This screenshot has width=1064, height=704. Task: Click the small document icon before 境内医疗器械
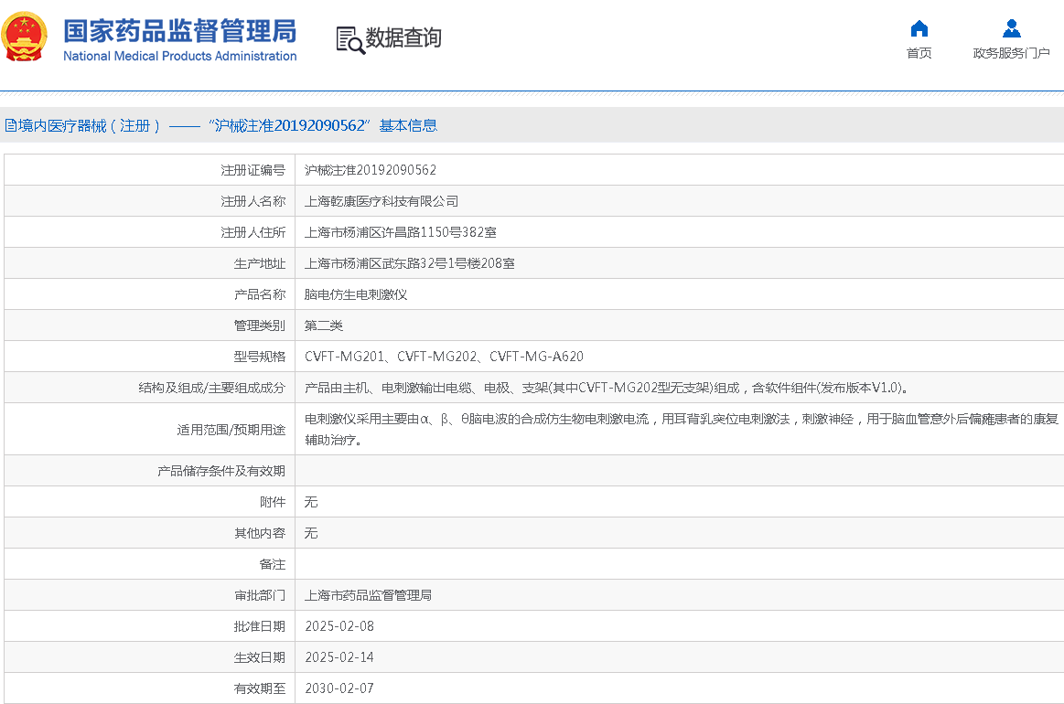point(9,126)
